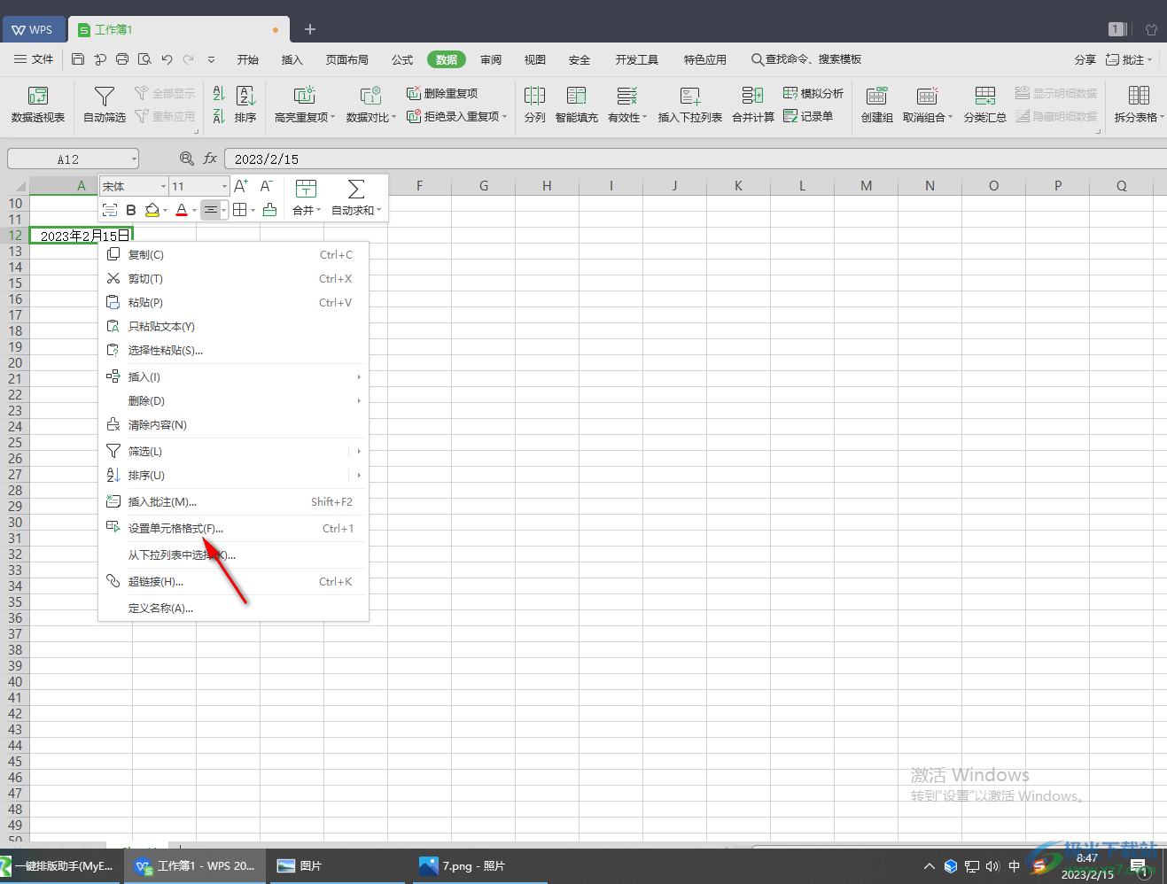Click the formula bar showing 2023/2/15

point(695,159)
